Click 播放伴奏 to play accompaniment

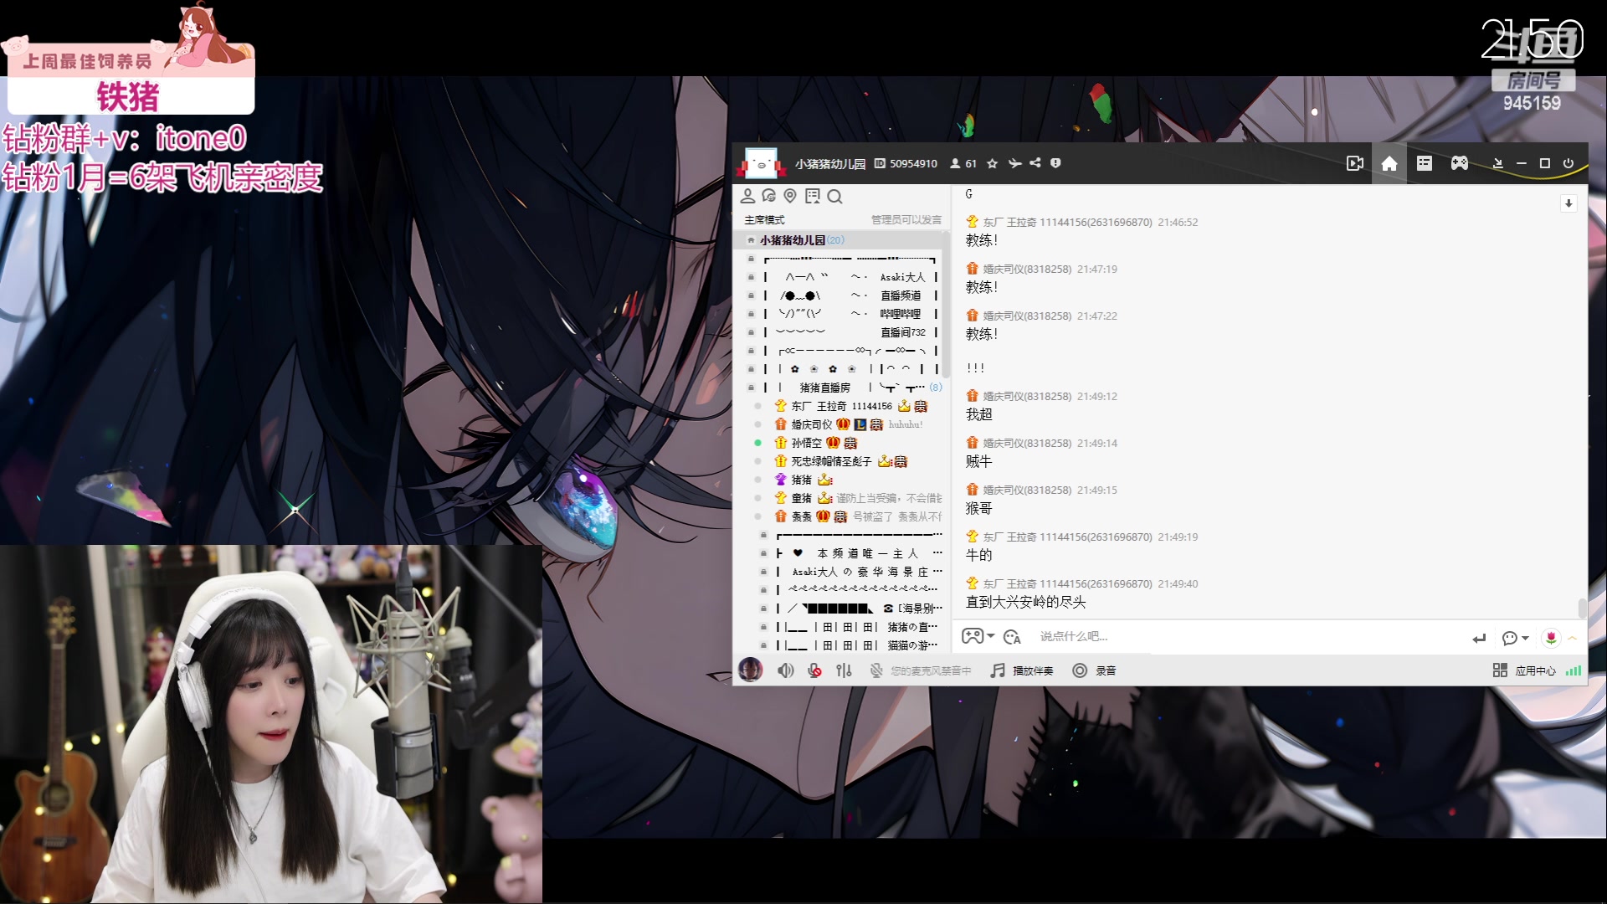[x=1021, y=670]
